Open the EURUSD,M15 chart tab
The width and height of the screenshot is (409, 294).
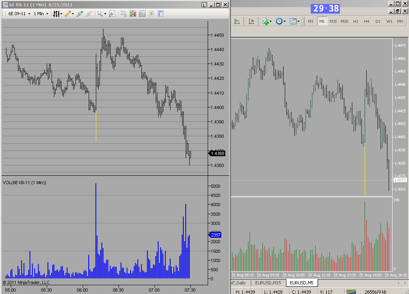tap(268, 283)
